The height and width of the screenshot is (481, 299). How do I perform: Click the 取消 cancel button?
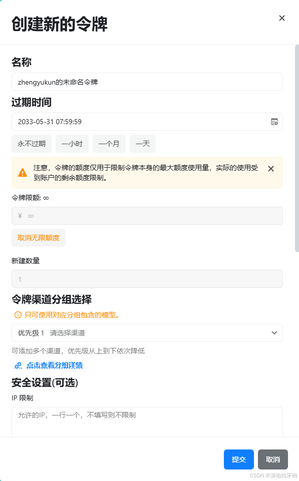[273, 459]
